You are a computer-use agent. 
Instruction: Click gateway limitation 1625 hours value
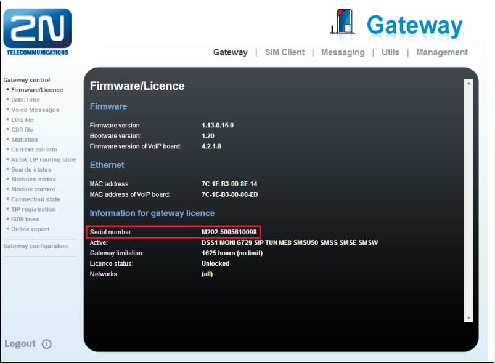[x=232, y=253]
